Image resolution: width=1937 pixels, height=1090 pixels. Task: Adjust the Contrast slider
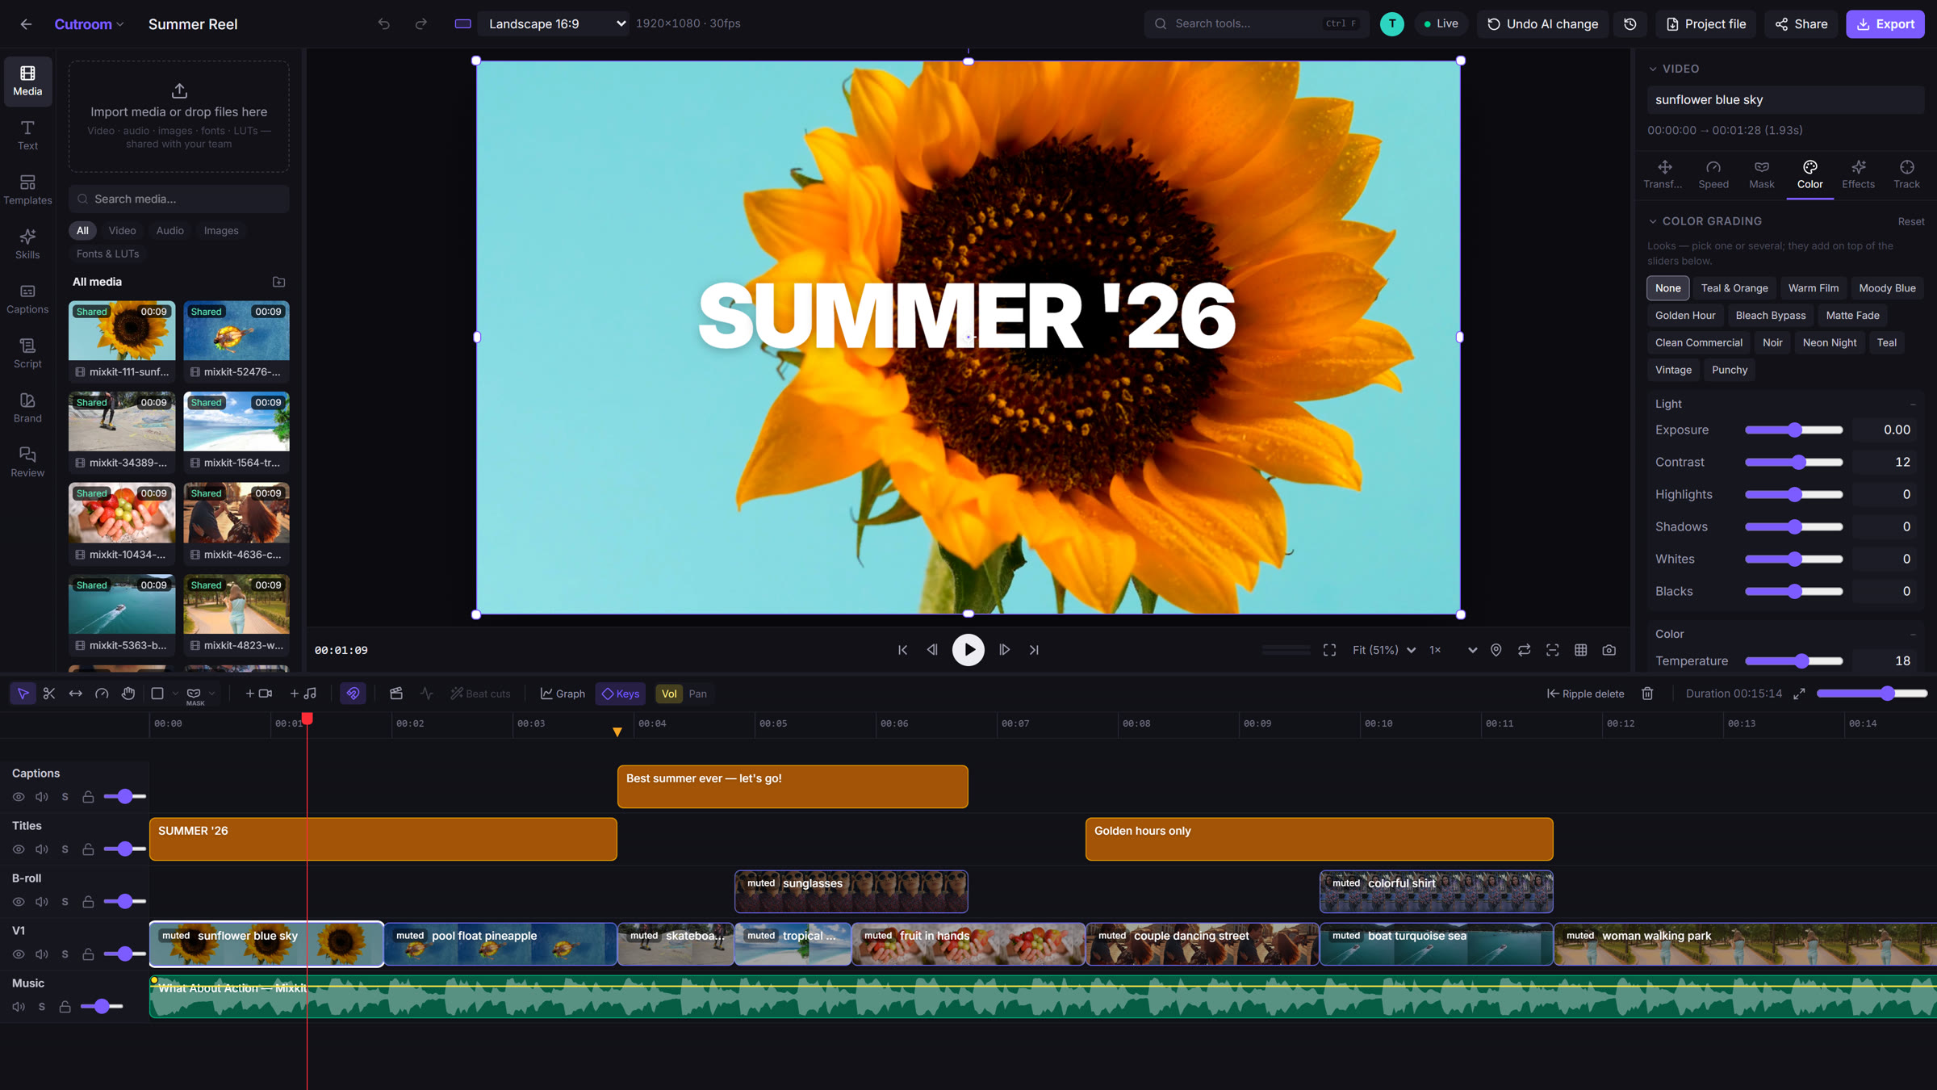pos(1793,462)
